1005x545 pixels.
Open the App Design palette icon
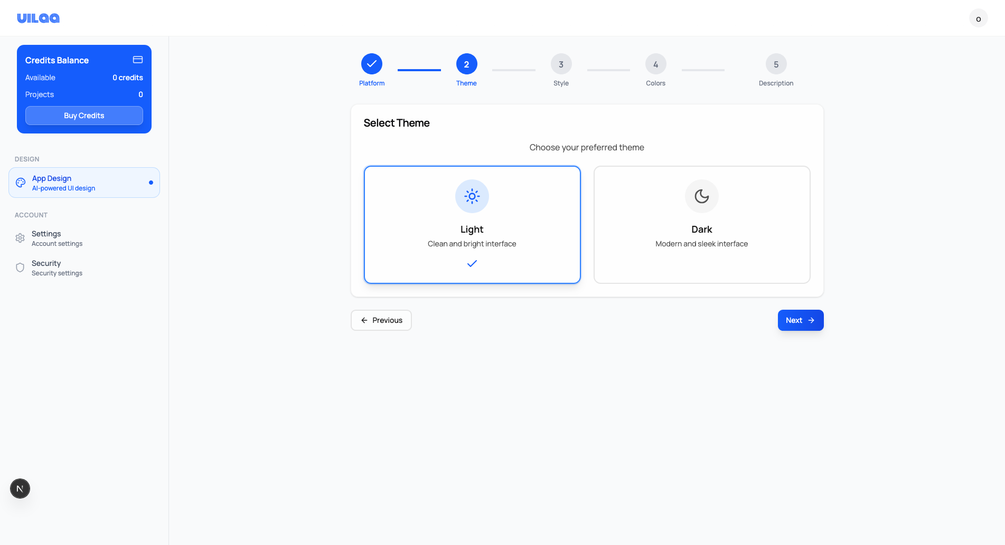click(x=20, y=183)
